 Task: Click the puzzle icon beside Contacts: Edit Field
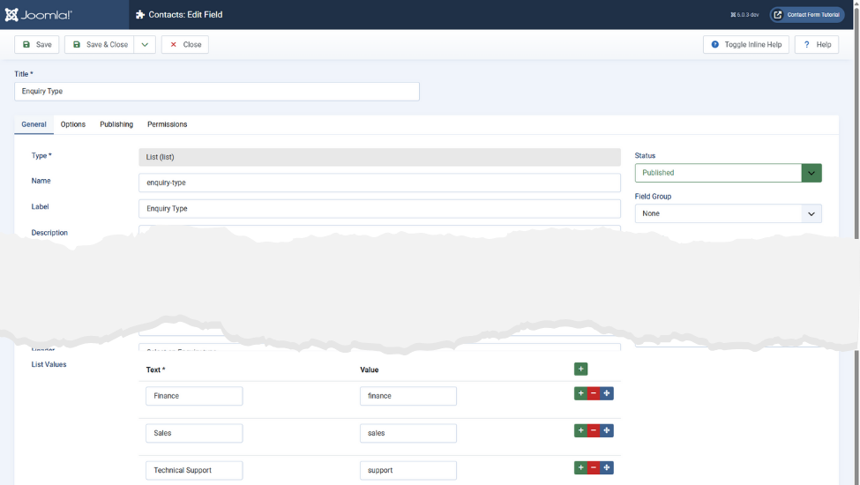140,15
